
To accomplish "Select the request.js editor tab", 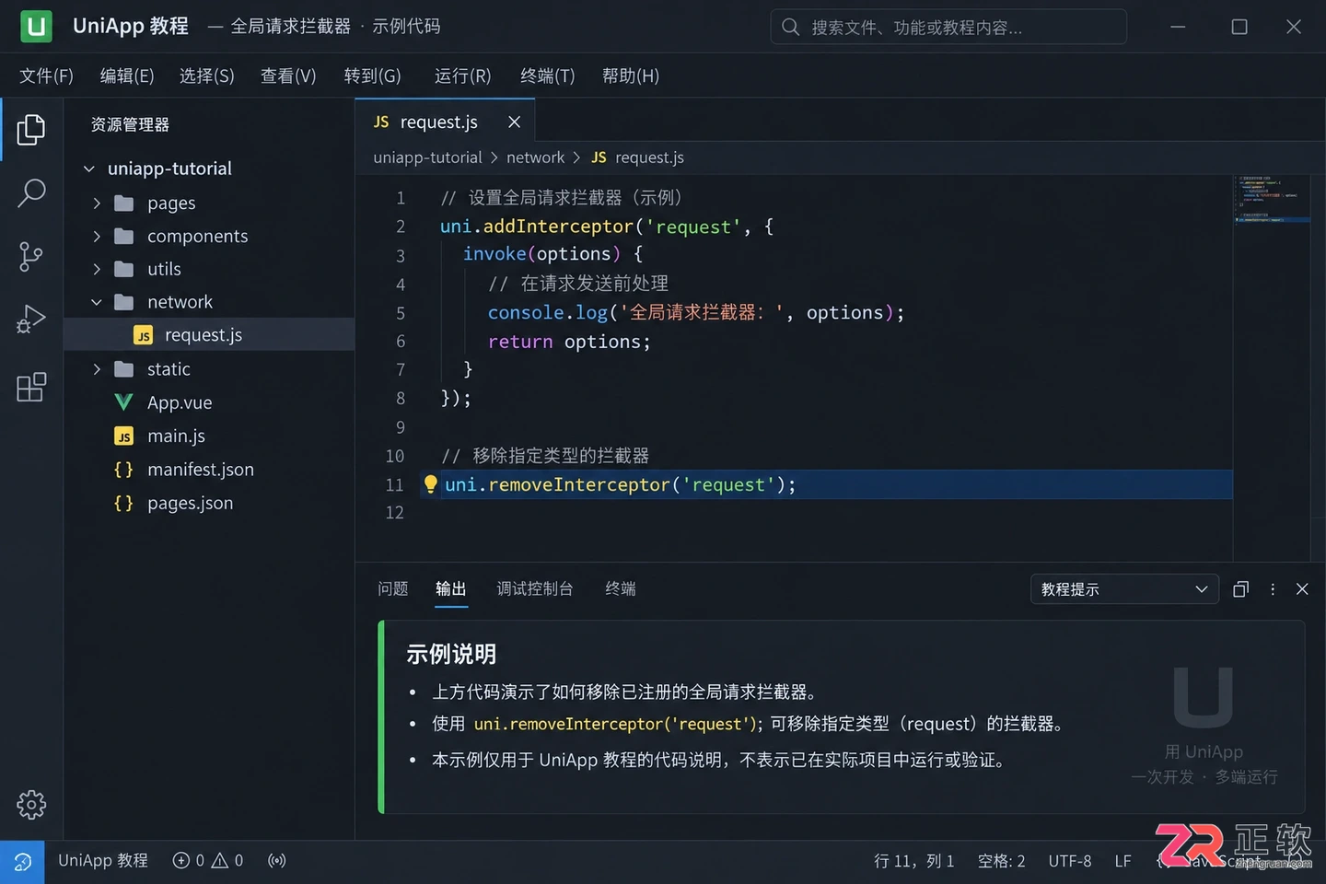I will click(x=445, y=122).
